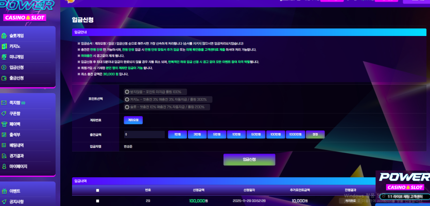Check the box on deposit row 29
Screen dimensions: 430x206
click(x=98, y=200)
